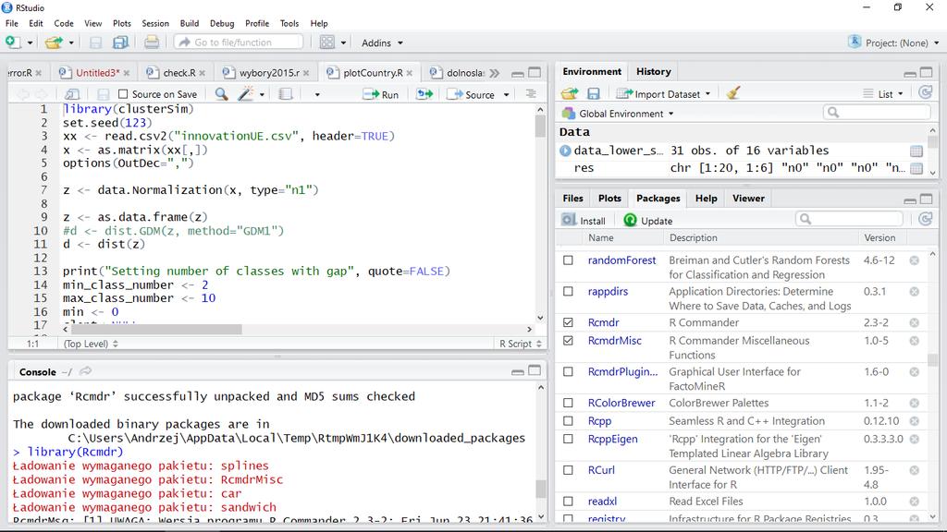
Task: Show more editor tabs with the chevron
Action: (x=495, y=73)
